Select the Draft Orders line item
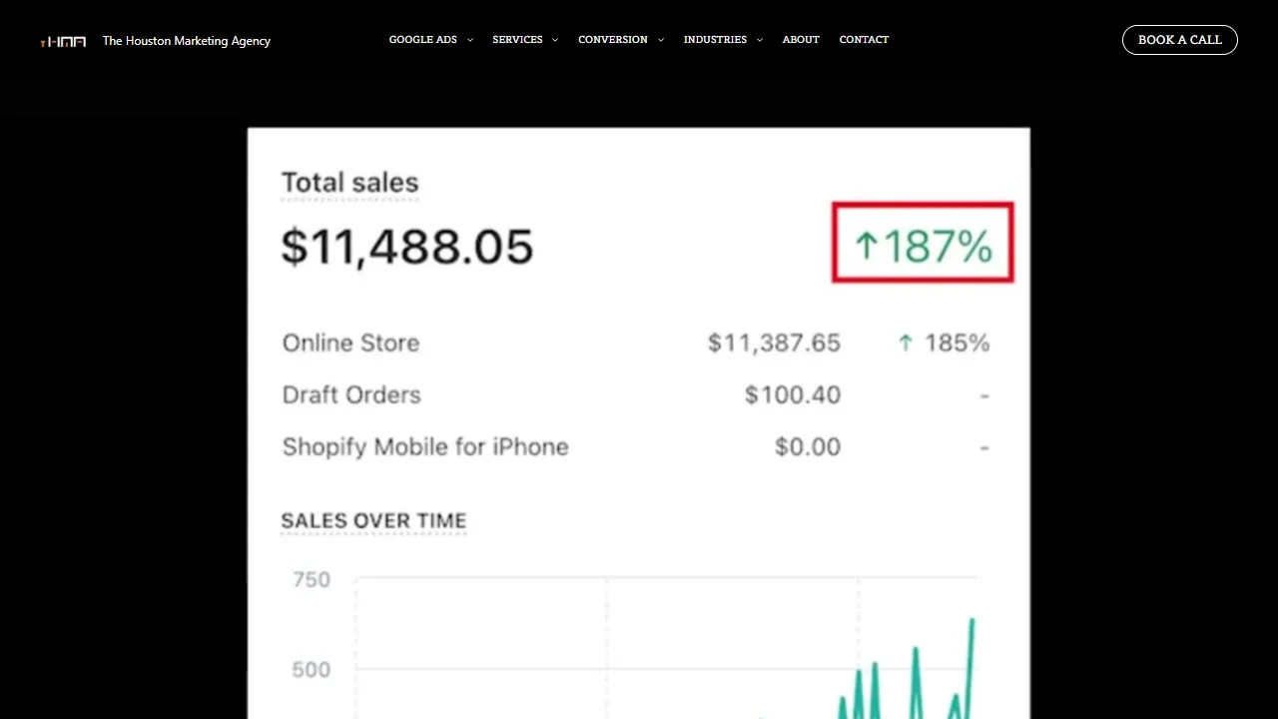 351,394
